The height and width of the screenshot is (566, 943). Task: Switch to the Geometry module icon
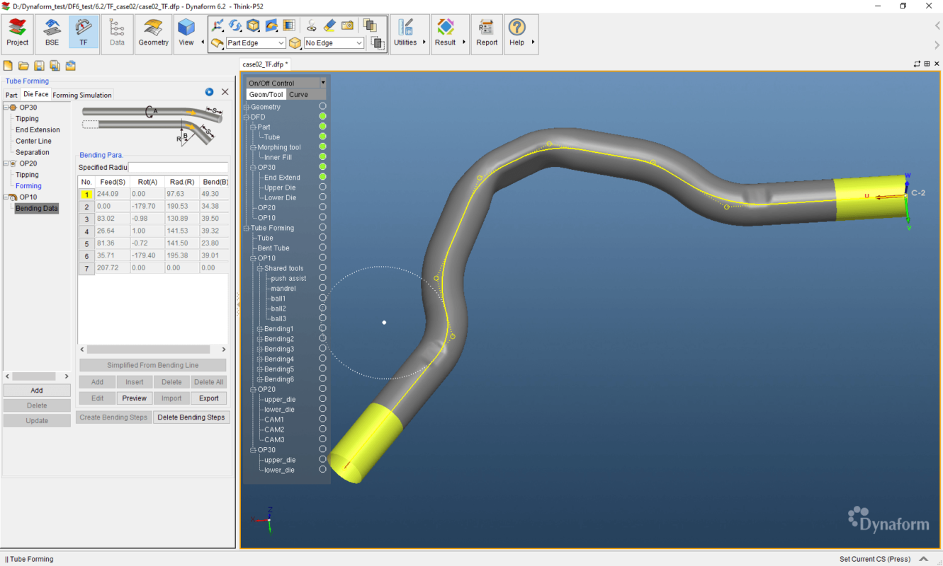tap(153, 30)
